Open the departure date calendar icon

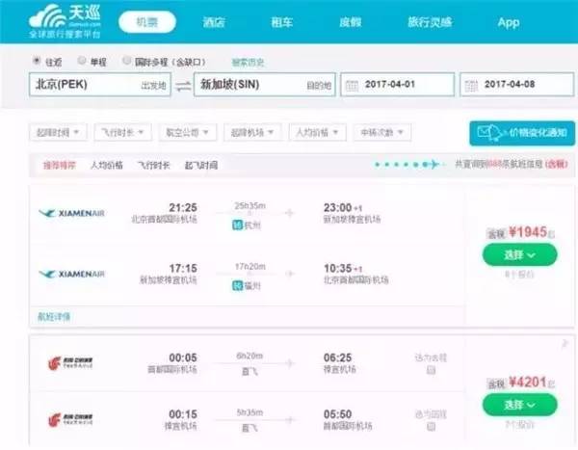tap(353, 85)
